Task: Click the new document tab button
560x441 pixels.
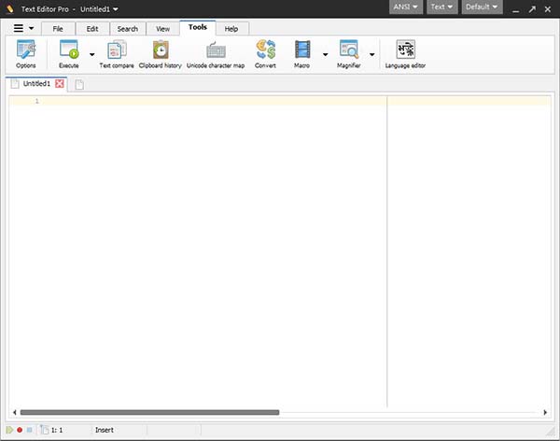Action: coord(79,85)
